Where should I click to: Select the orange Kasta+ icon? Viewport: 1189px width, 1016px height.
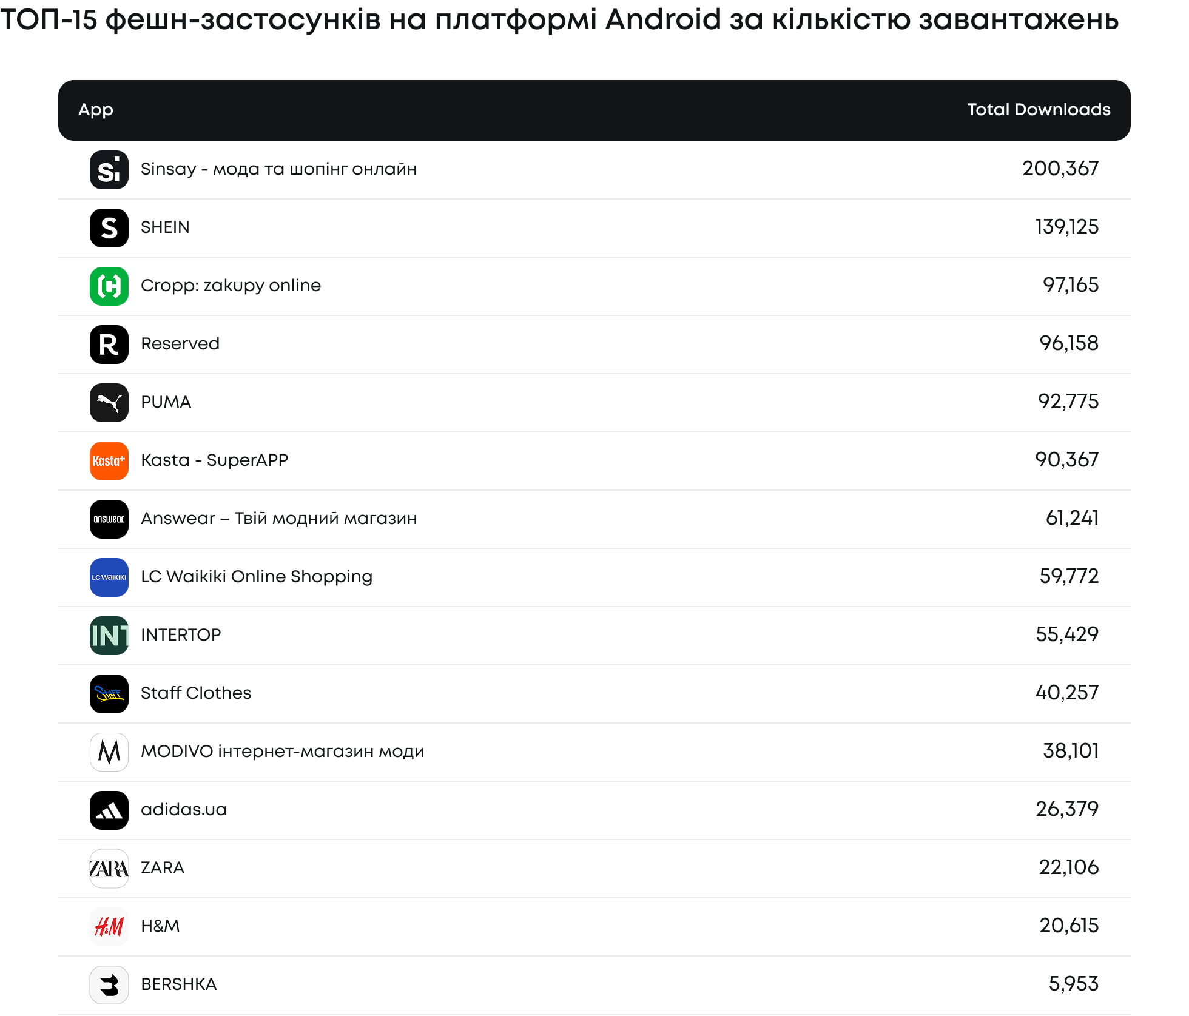coord(109,461)
